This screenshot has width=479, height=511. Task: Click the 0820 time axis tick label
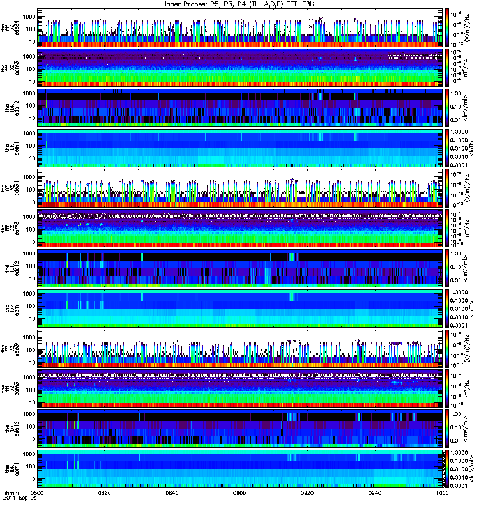pos(105,492)
